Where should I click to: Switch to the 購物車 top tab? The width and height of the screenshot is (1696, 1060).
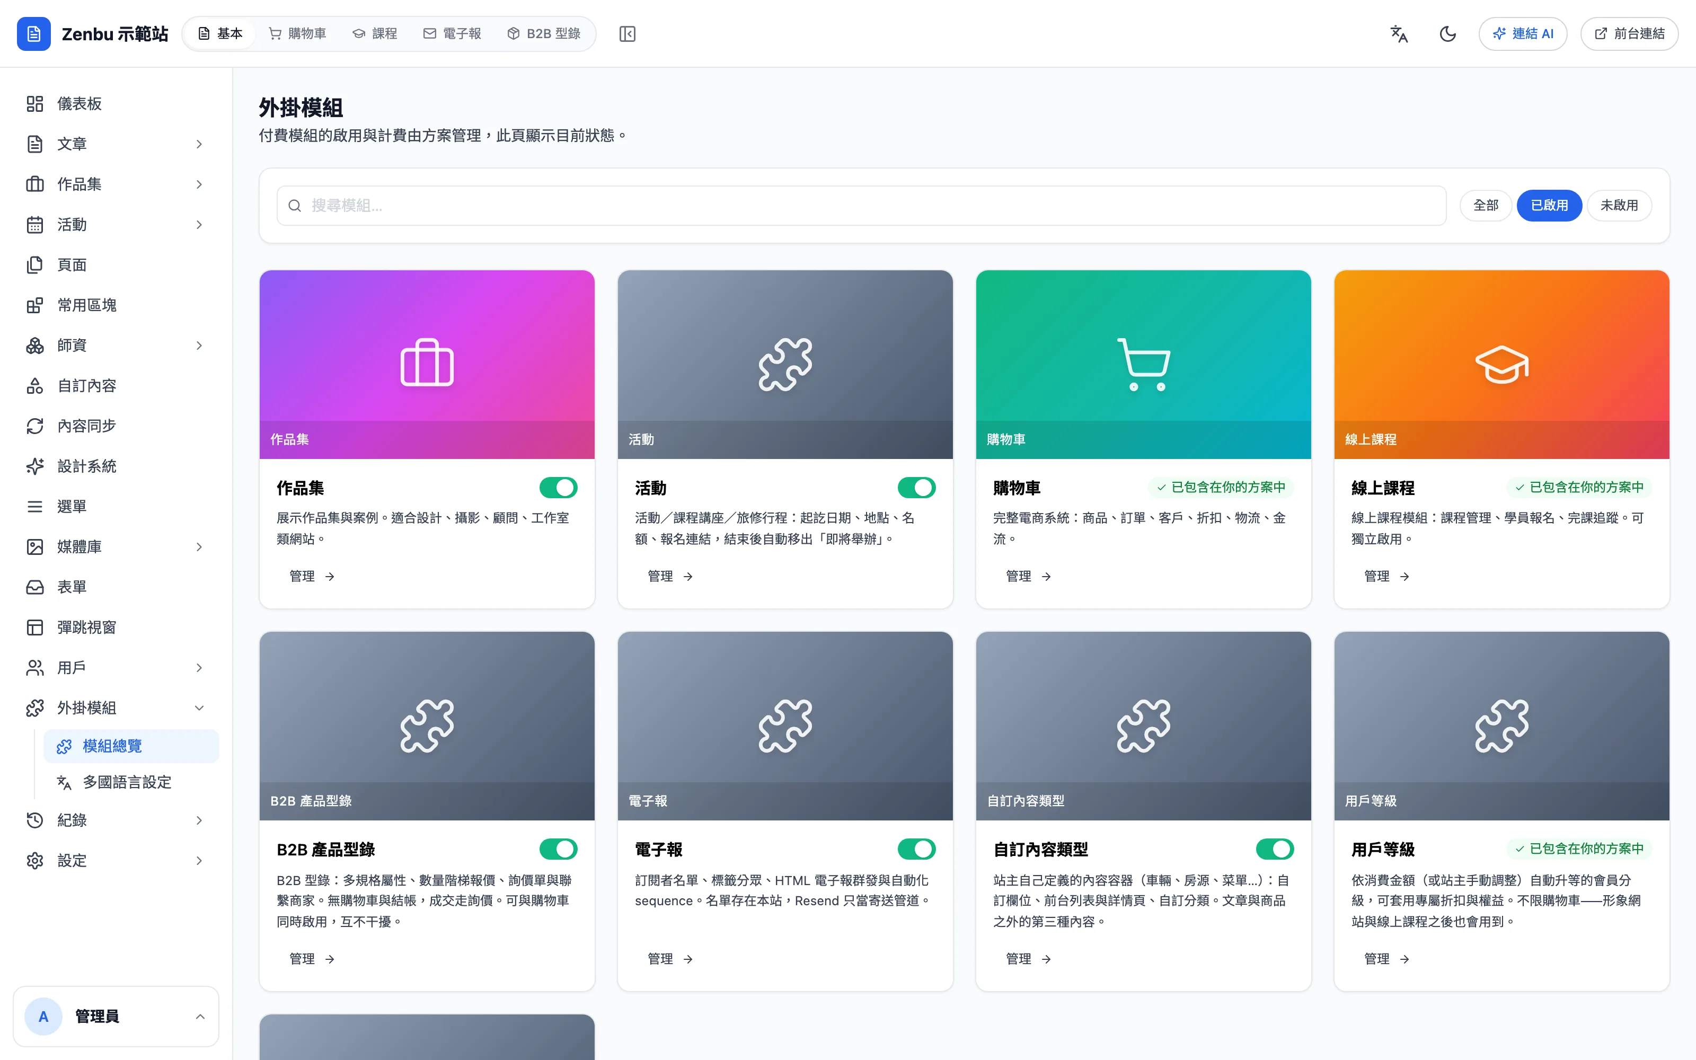[x=297, y=33]
